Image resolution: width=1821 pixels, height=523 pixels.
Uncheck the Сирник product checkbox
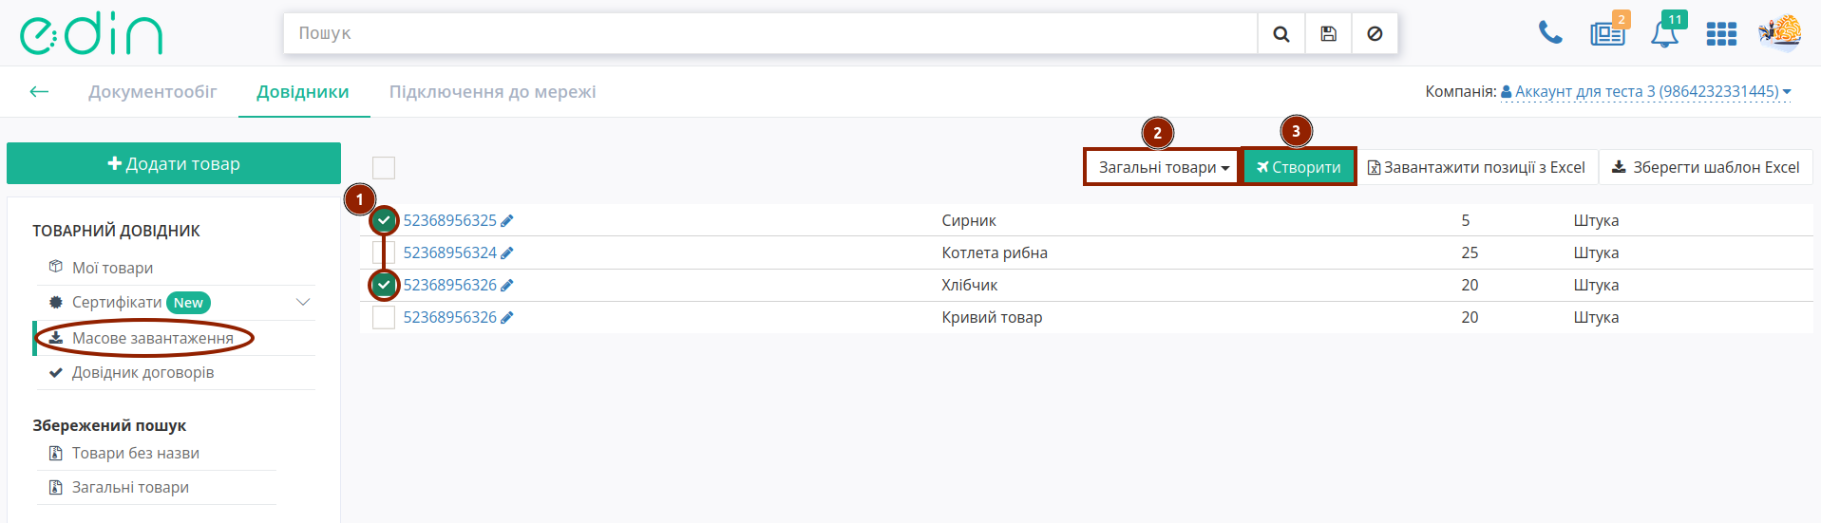[x=384, y=220]
